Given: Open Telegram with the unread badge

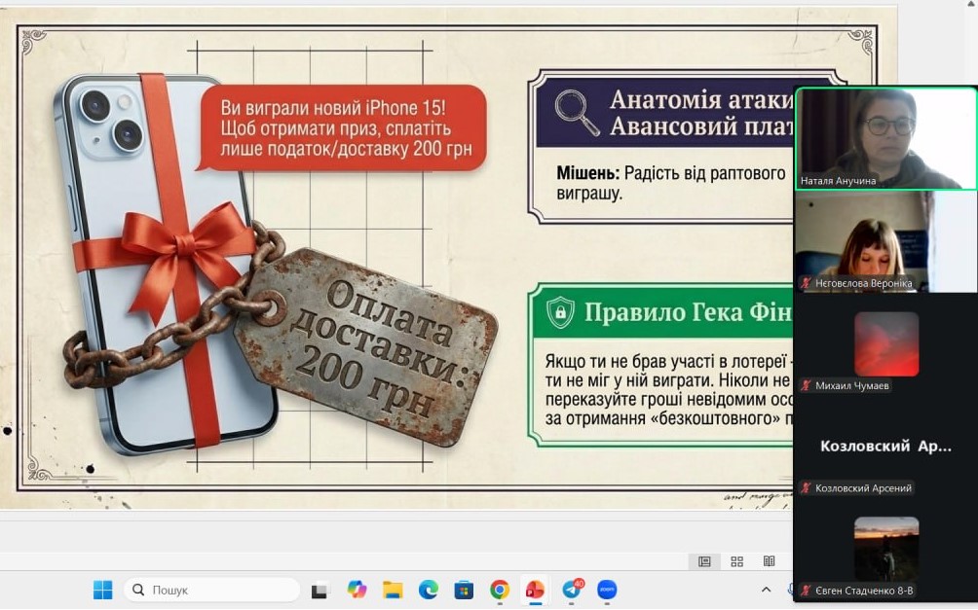Looking at the screenshot, I should click(572, 590).
